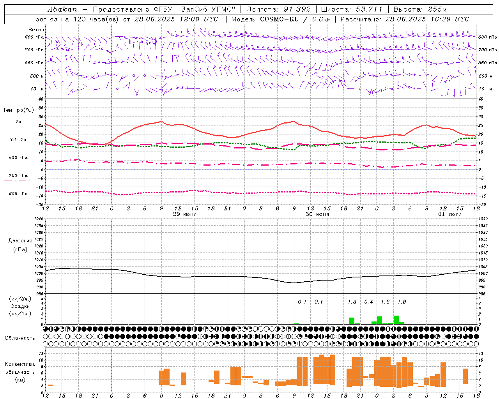Screen dimensions: 499x399
Task: Click the dotted line sample under legend 500 гПа
Action: pos(17,198)
